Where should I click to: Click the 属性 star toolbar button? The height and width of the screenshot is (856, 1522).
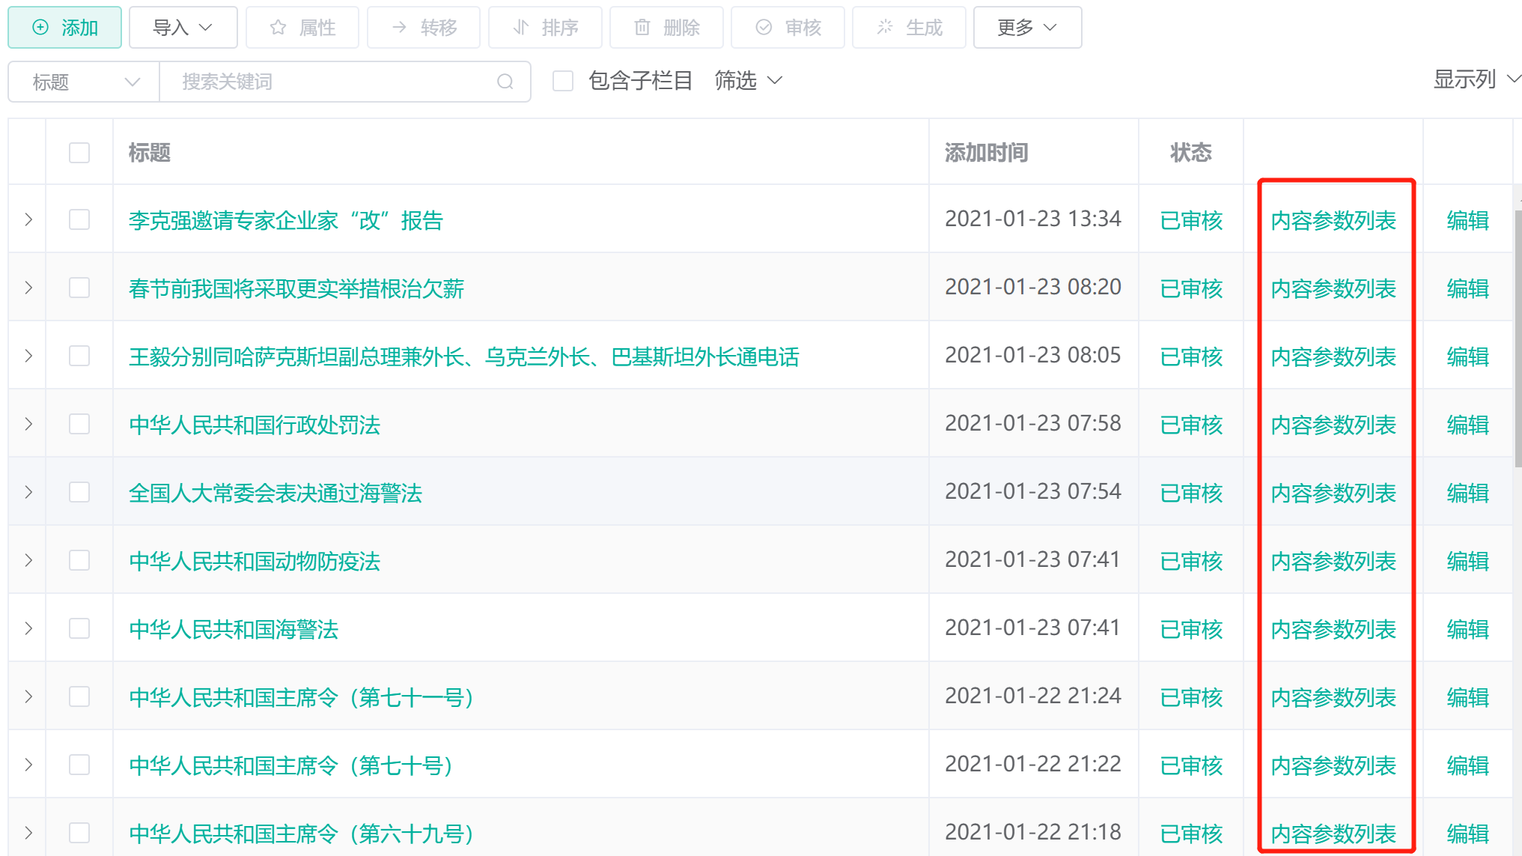302,28
